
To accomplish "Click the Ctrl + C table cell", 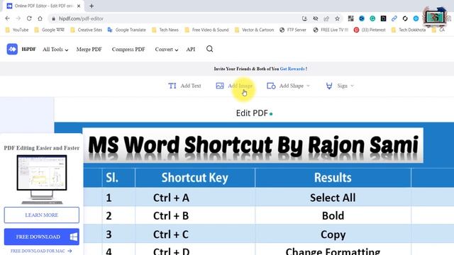I will pos(195,234).
